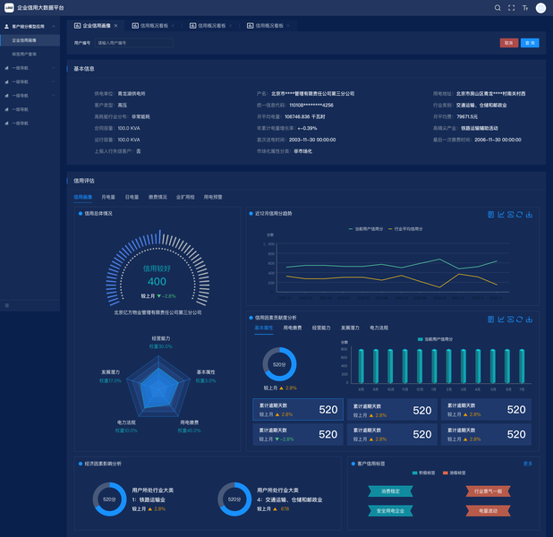Select the 电力法规 factor tab
The width and height of the screenshot is (553, 537).
coord(379,328)
